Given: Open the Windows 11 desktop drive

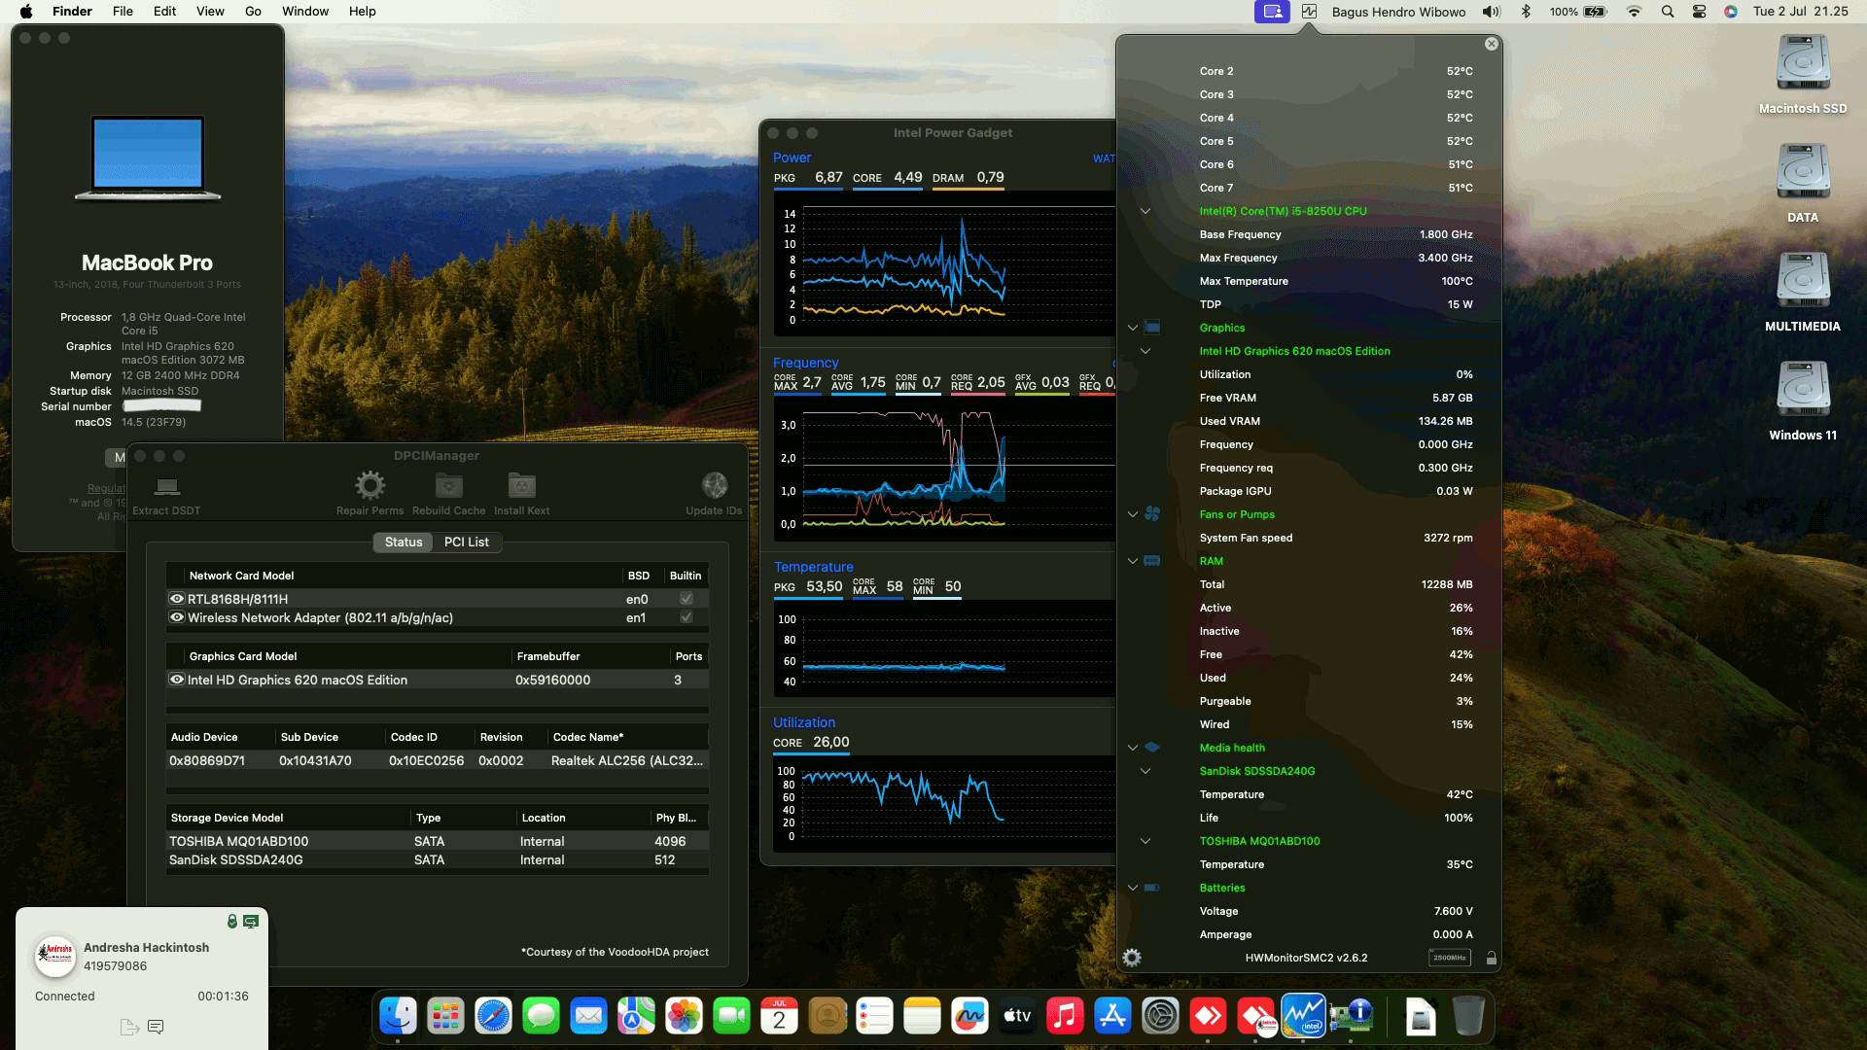Looking at the screenshot, I should [x=1803, y=401].
